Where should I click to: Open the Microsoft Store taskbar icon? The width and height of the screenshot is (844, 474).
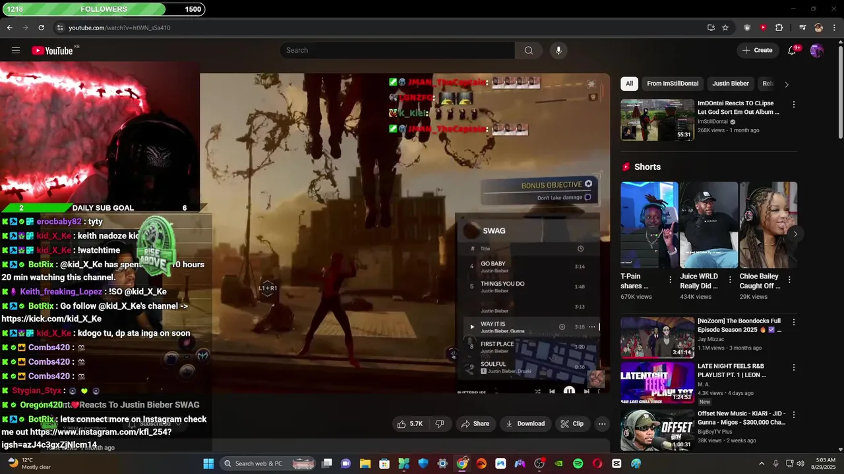[384, 463]
